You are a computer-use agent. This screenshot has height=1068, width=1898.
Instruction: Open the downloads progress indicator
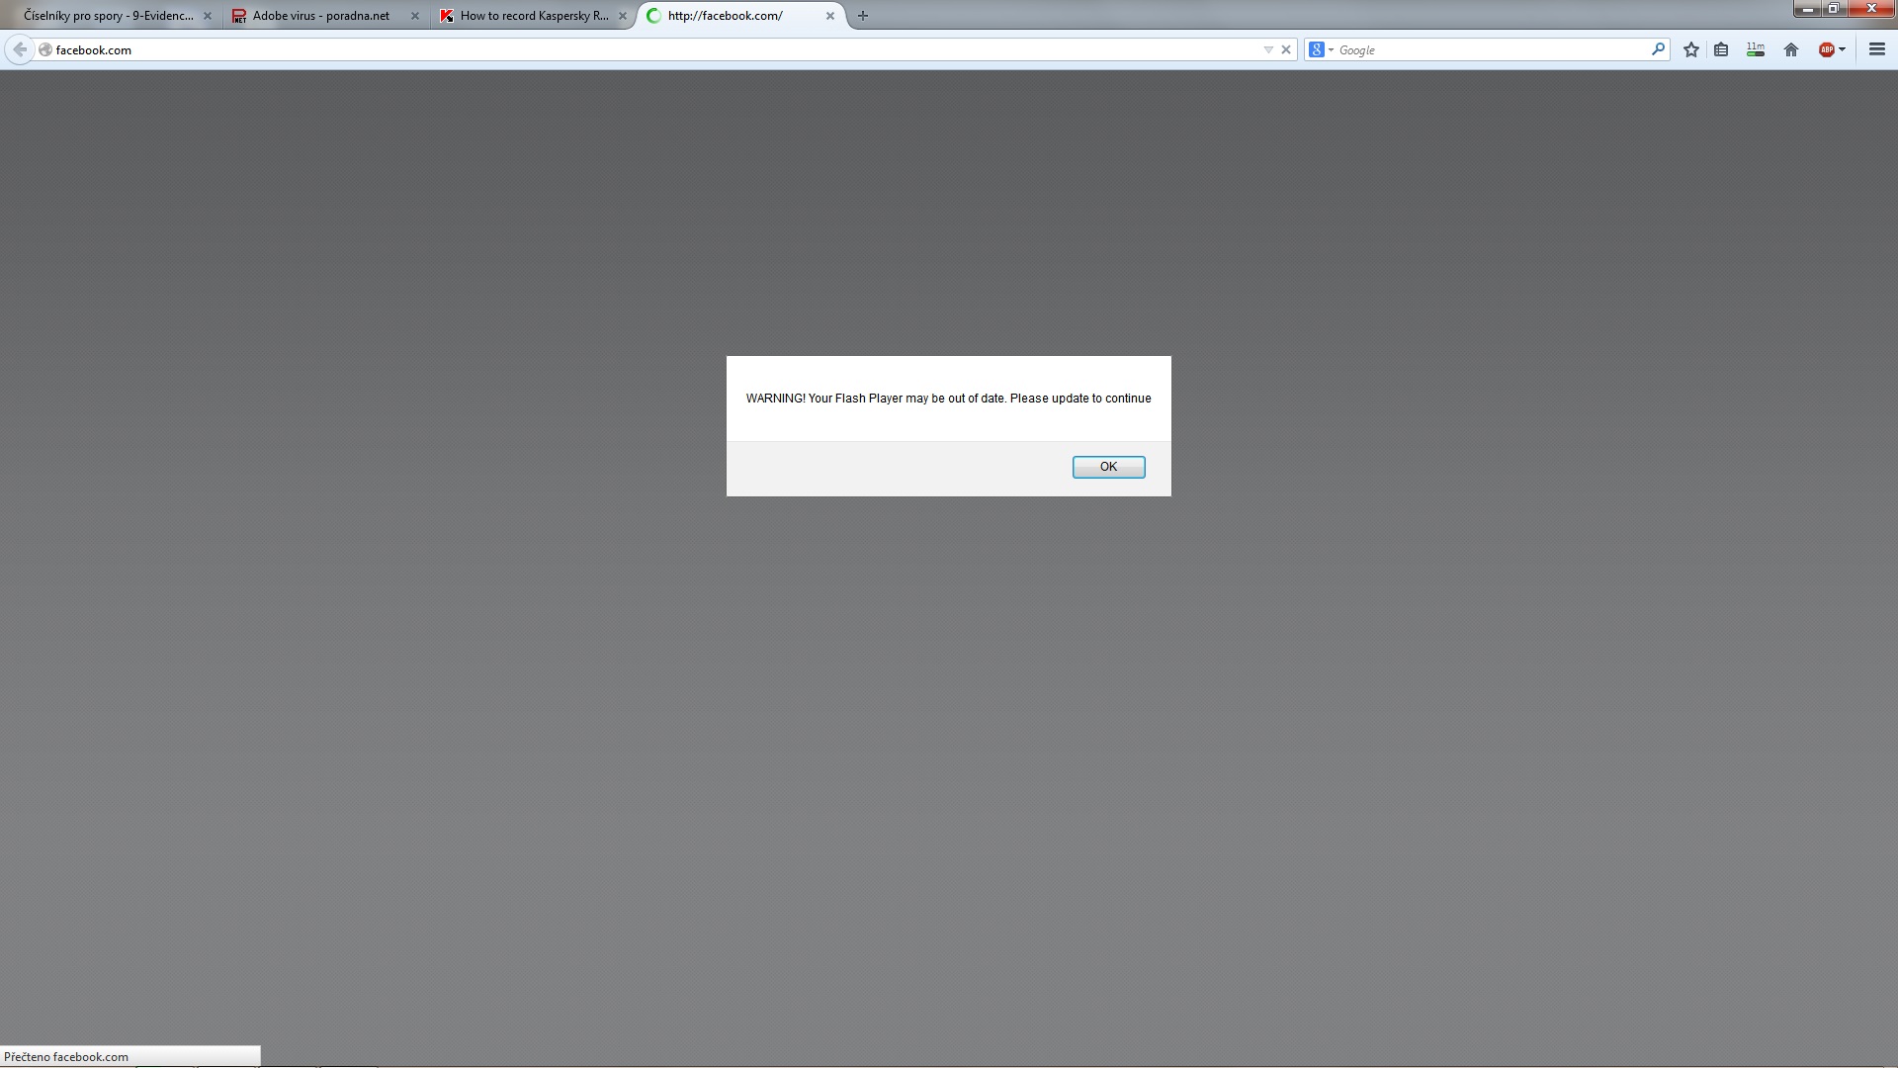coord(1756,49)
